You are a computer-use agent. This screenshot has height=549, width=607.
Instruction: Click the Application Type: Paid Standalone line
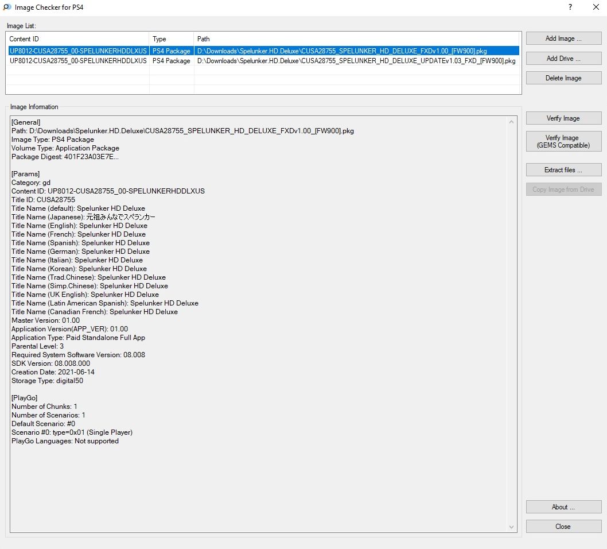point(78,338)
